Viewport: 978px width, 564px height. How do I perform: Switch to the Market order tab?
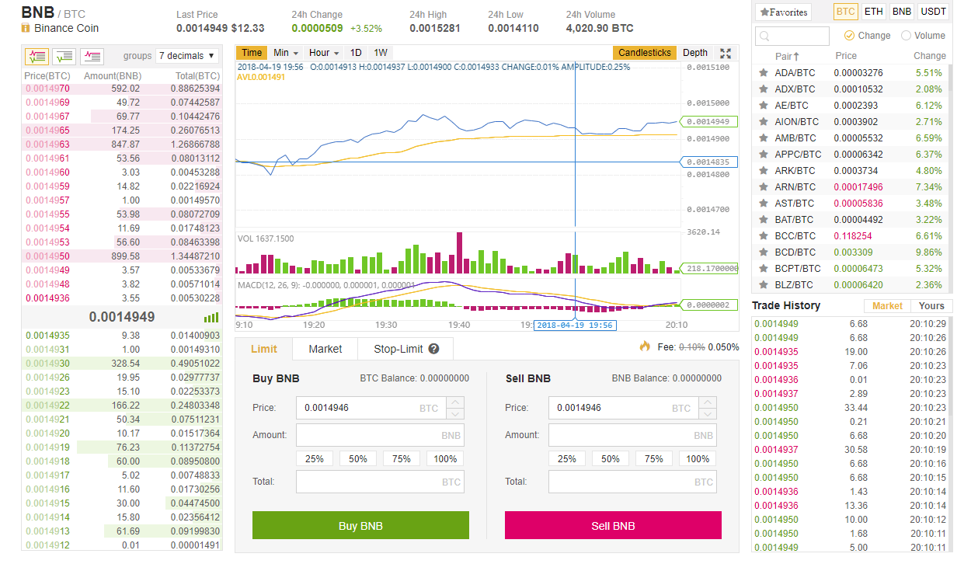325,349
